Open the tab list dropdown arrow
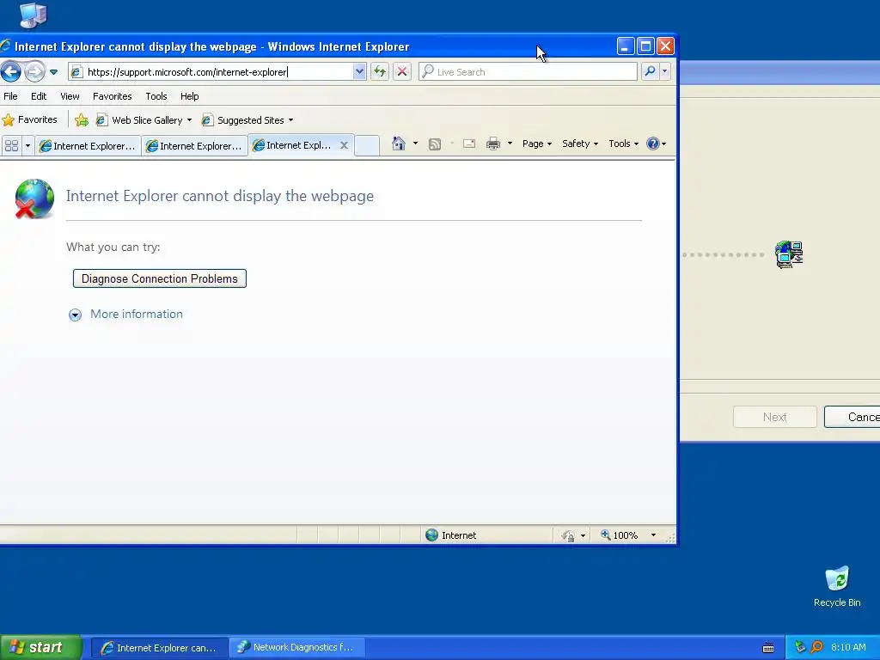The height and width of the screenshot is (660, 880). coord(27,146)
